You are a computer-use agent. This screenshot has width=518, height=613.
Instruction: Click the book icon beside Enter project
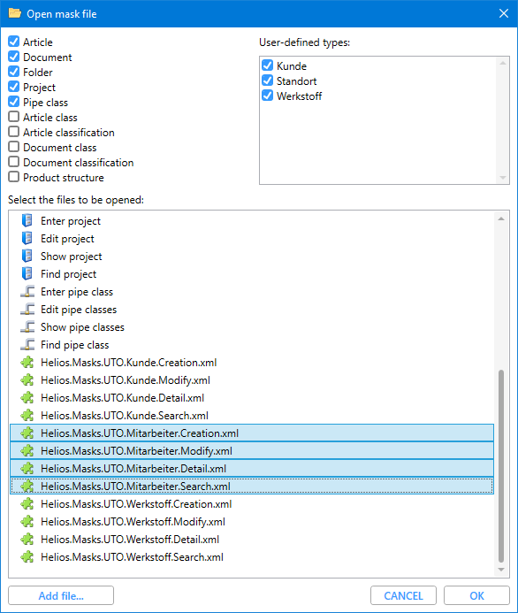pos(27,220)
